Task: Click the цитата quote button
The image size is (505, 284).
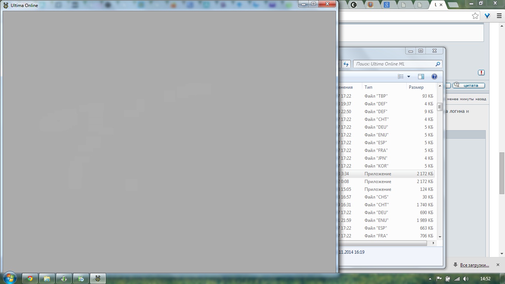Action: [469, 85]
